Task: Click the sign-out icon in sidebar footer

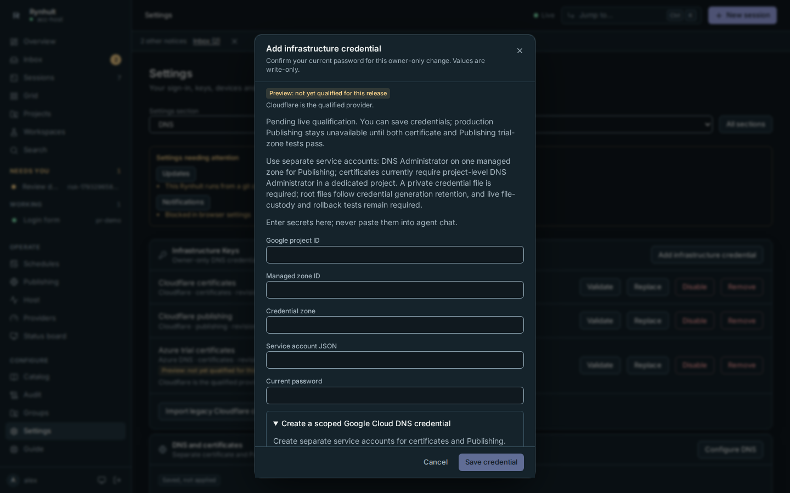Action: 117,480
